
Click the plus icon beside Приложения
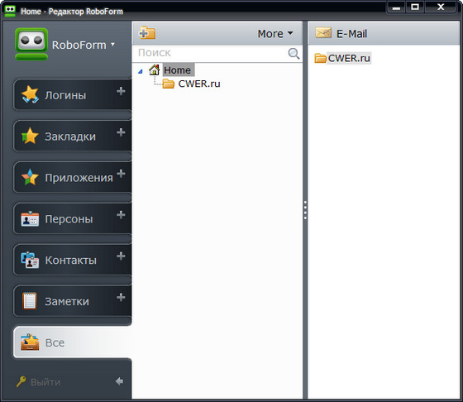click(121, 174)
